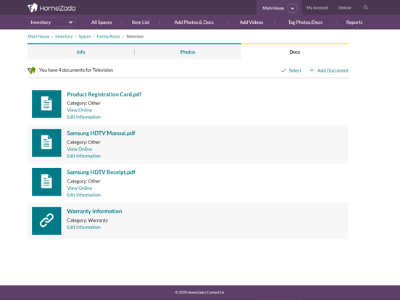View Samsung HDTV Manual online
400x300 pixels.
(79, 149)
